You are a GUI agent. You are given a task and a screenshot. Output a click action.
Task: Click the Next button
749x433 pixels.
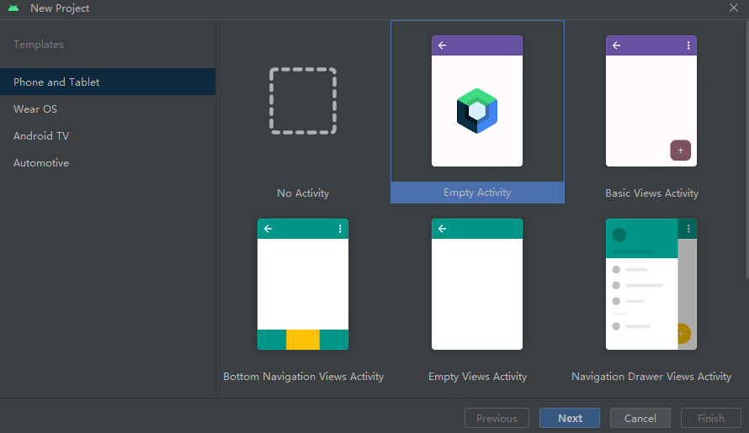[x=570, y=418]
